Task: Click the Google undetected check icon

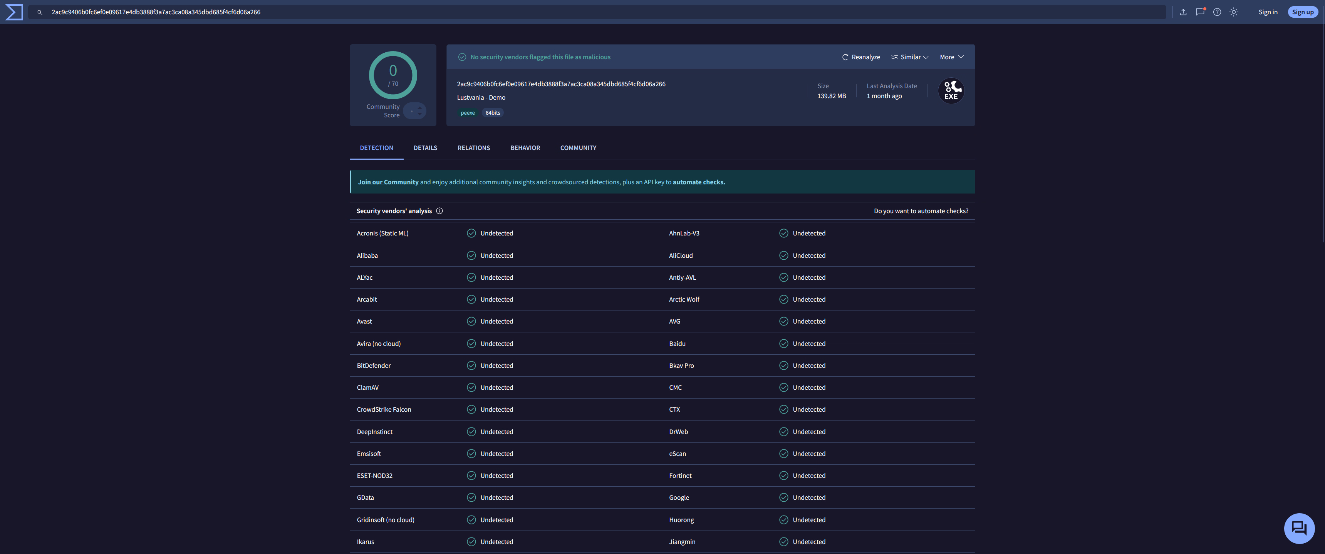Action: click(x=783, y=497)
